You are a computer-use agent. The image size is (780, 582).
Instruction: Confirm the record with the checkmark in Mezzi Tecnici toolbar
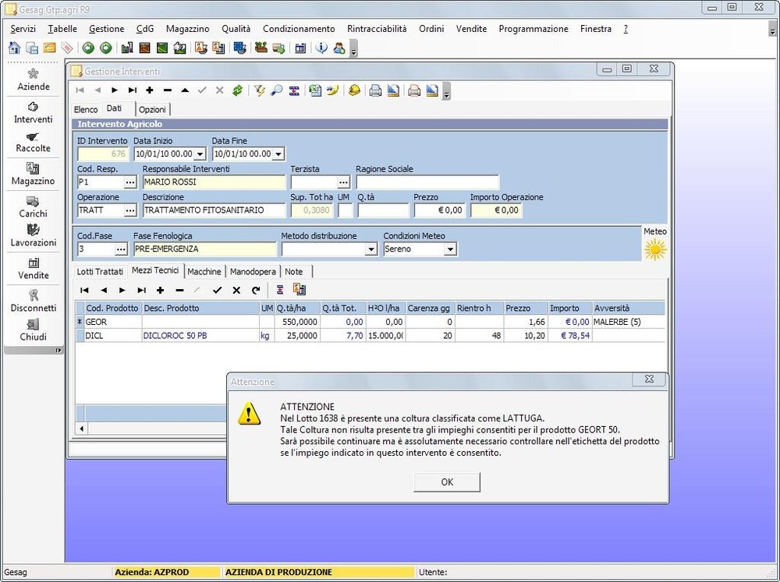point(217,291)
